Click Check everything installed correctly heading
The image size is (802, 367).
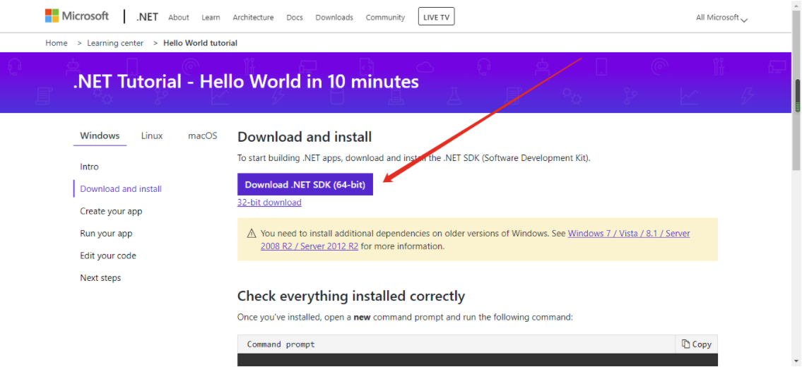tap(351, 296)
